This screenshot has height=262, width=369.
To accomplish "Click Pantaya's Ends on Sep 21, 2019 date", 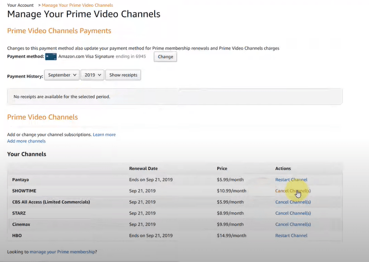I will point(151,180).
